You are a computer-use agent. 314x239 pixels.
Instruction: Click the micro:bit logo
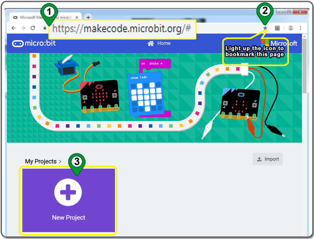[x=34, y=43]
